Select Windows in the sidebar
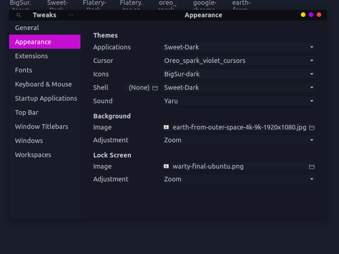This screenshot has height=254, width=339. (x=45, y=141)
